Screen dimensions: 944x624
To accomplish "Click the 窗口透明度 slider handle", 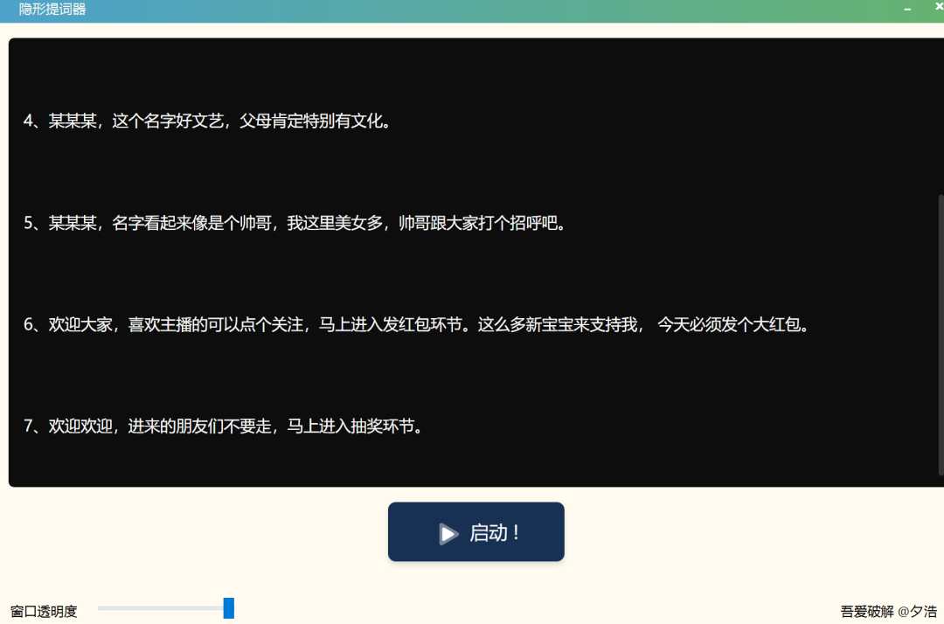I will click(x=229, y=608).
